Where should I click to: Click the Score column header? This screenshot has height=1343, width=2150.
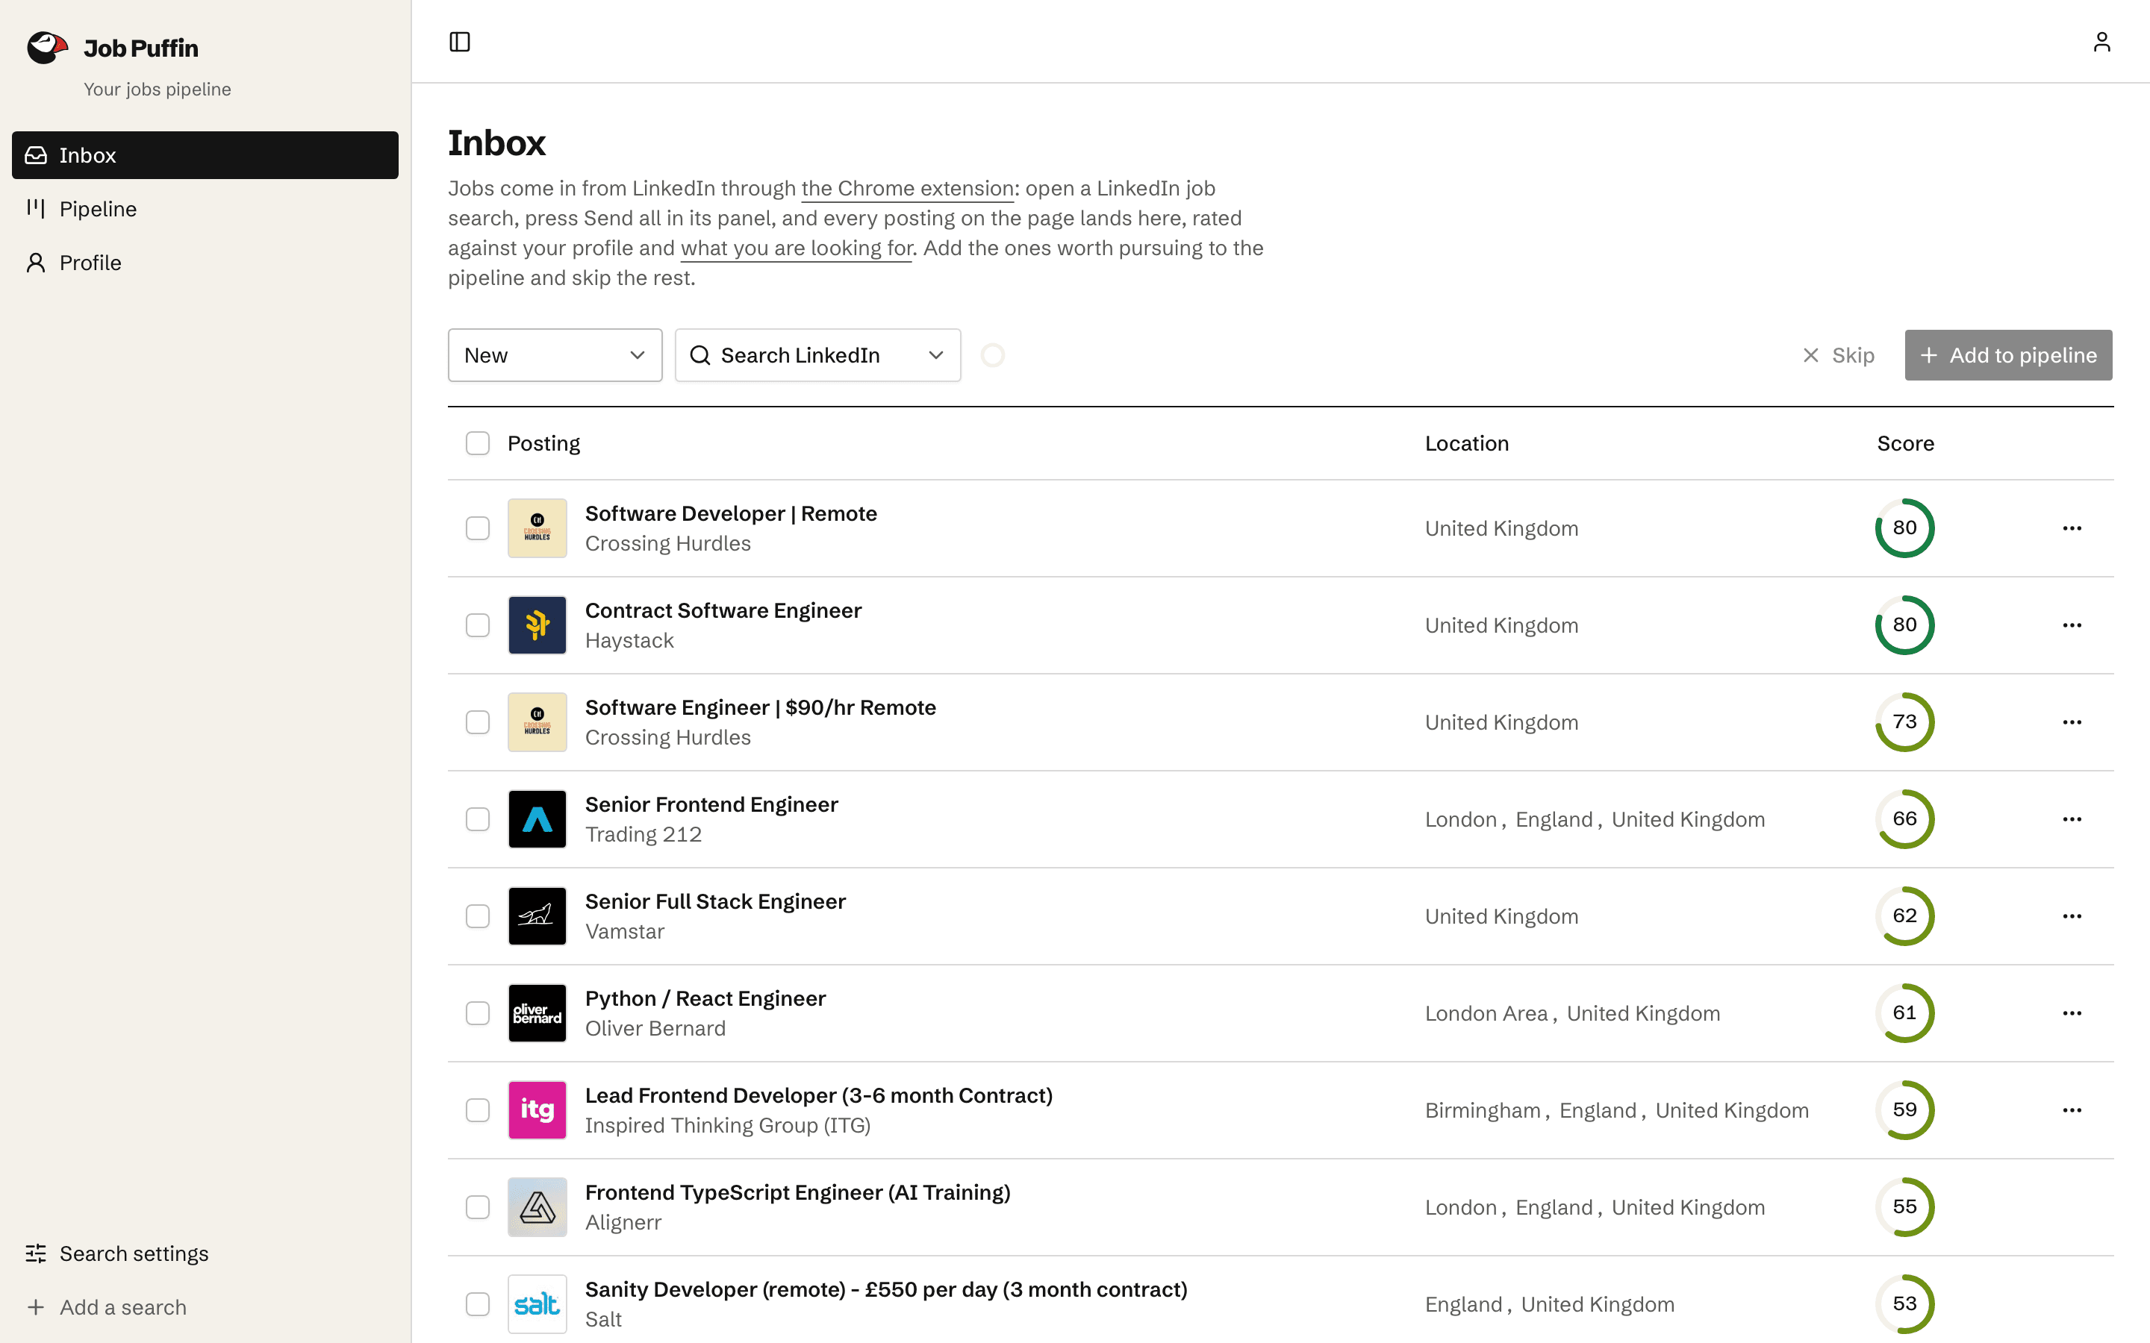click(x=1905, y=443)
